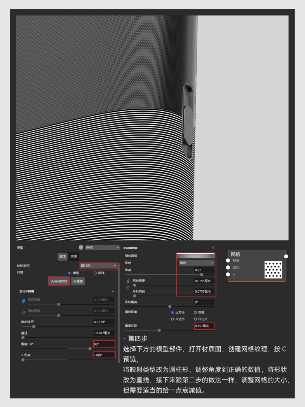Click the sync icon beside 剪切高度

[x=23, y=311]
